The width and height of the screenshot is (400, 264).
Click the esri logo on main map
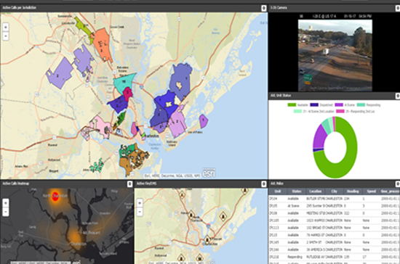coord(209,173)
